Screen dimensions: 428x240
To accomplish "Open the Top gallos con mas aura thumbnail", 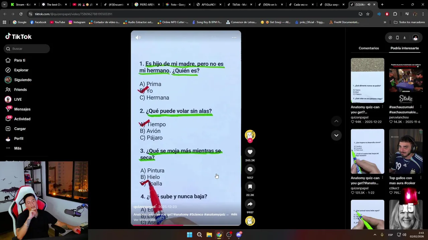I will (406, 151).
